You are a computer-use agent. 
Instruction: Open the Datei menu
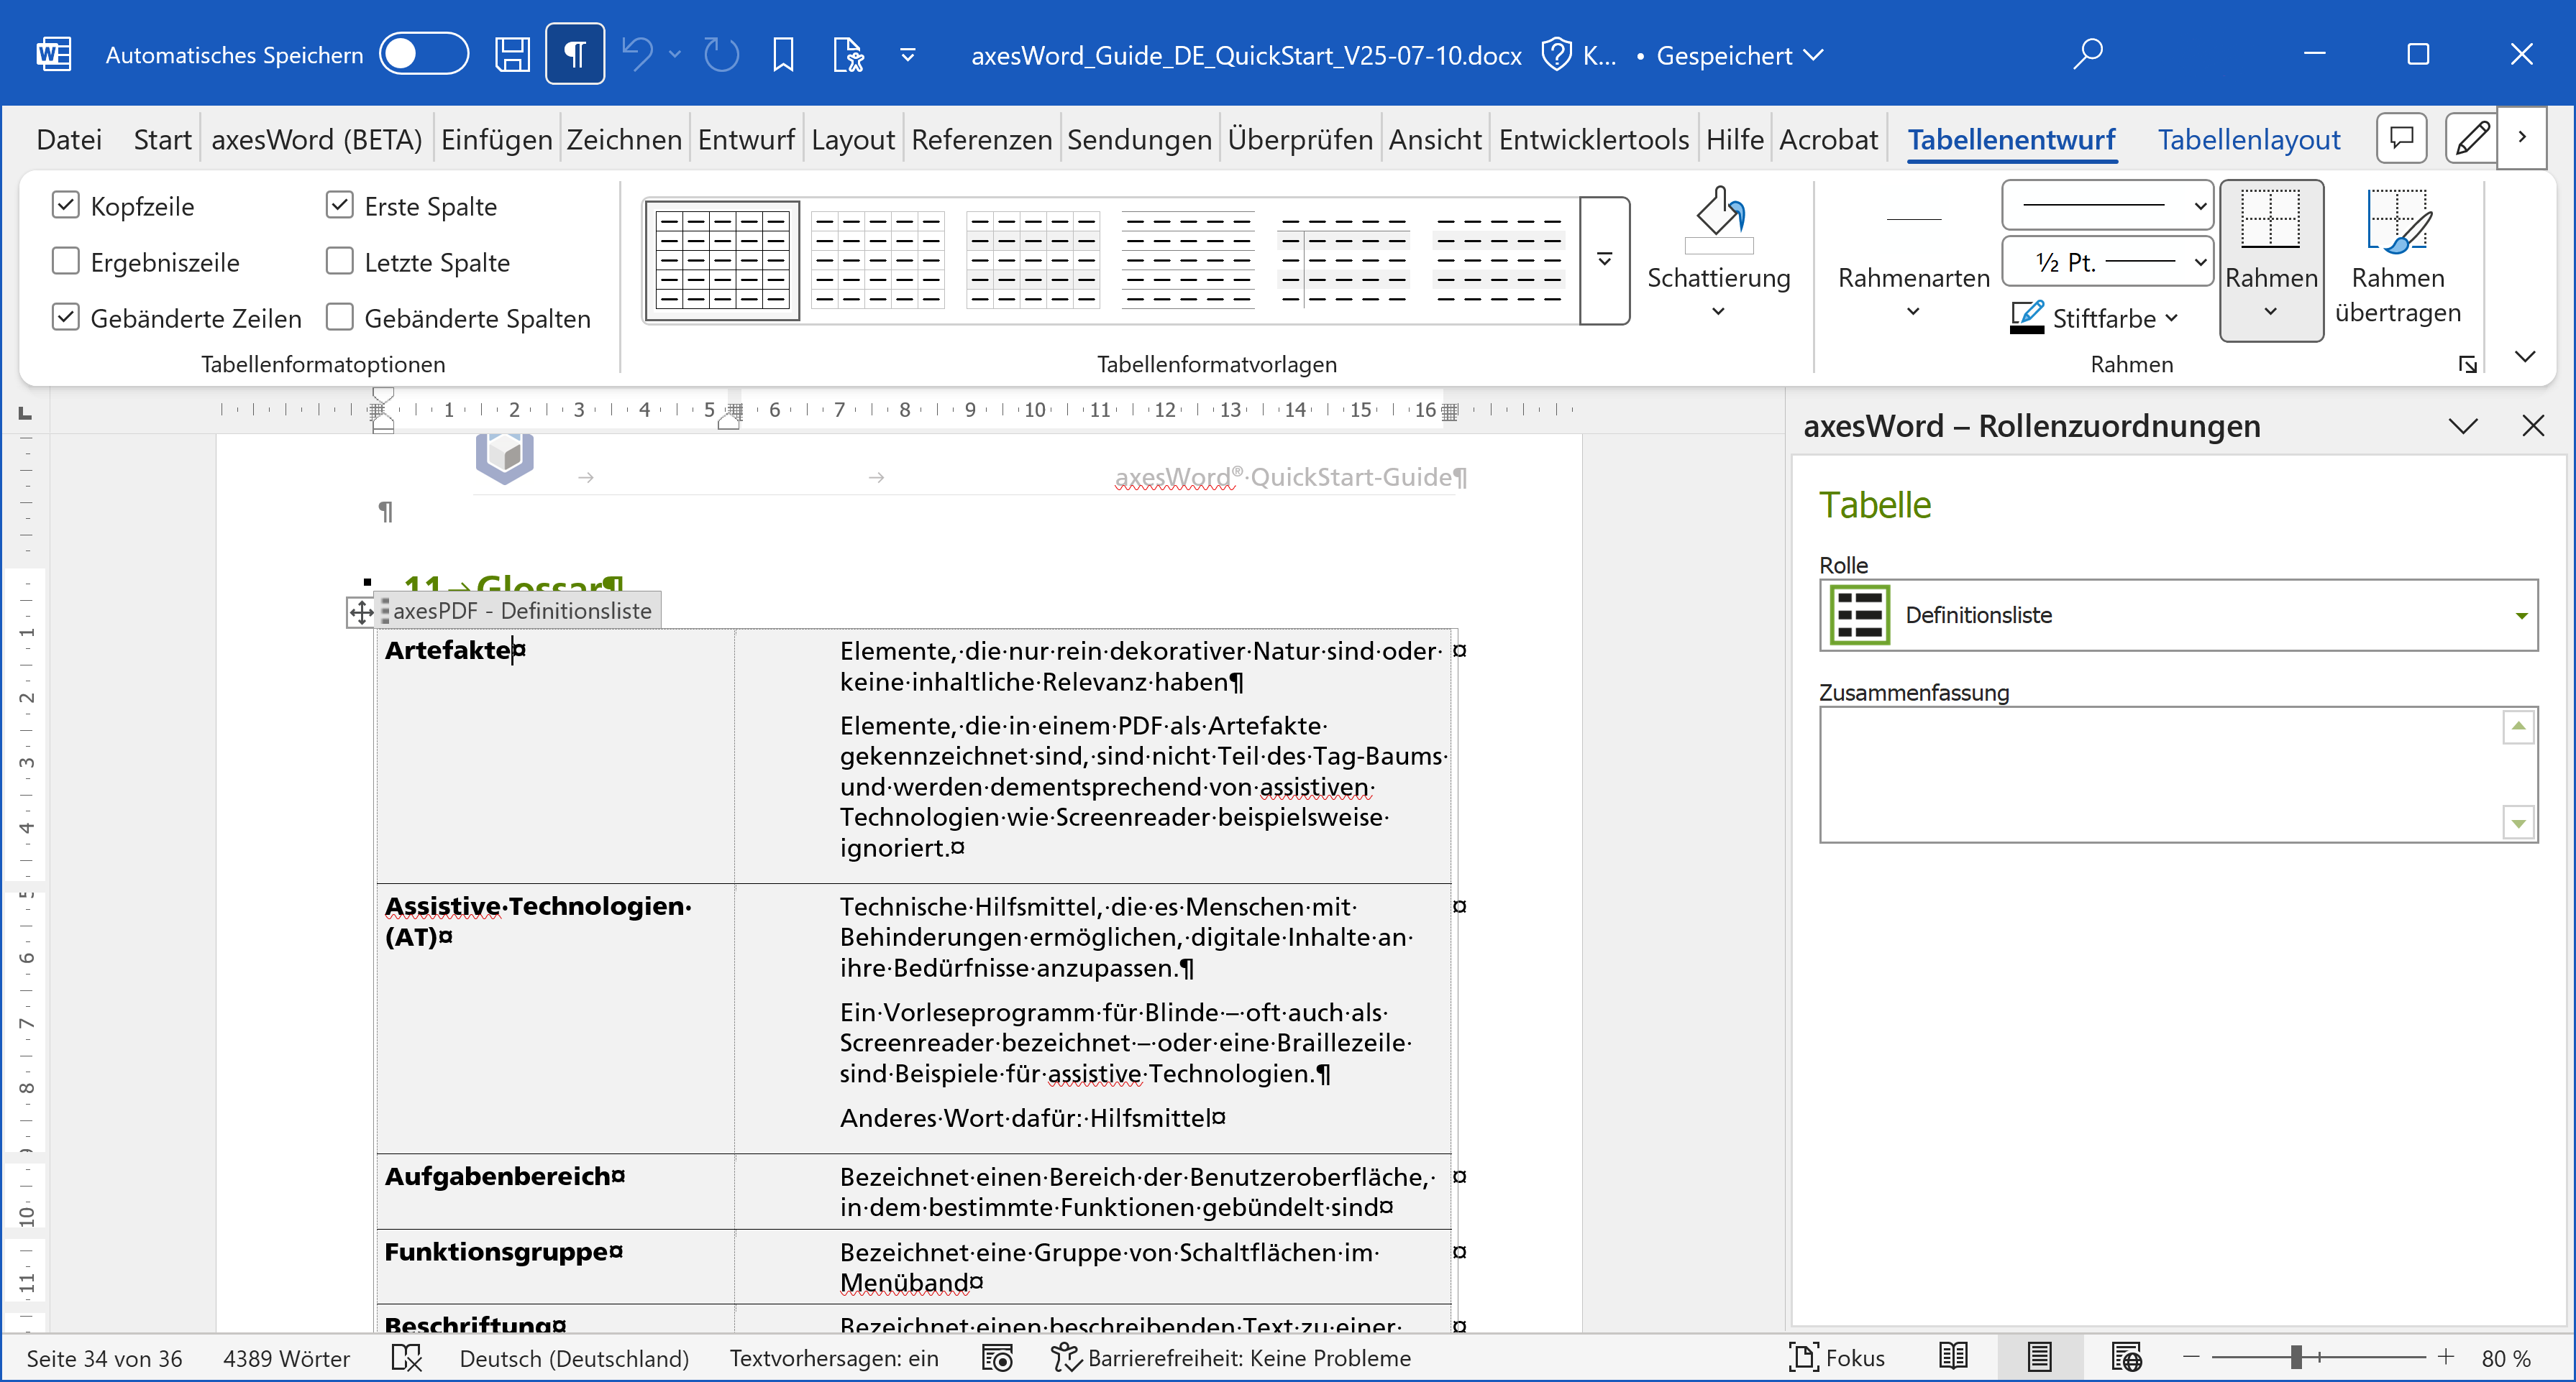pyautogui.click(x=69, y=139)
